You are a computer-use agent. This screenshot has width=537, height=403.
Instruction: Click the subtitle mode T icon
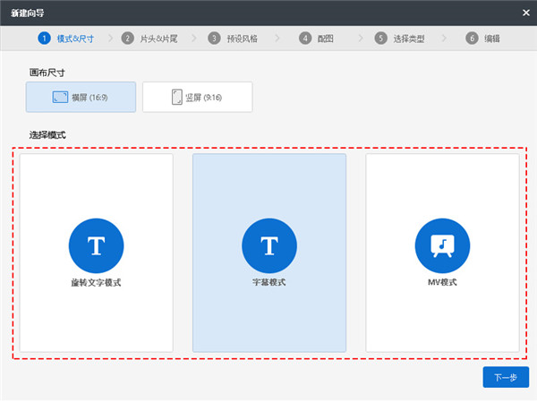(269, 244)
